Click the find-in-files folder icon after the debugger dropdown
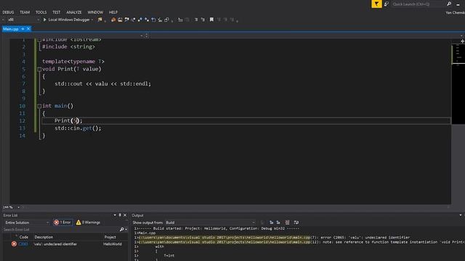 (100, 20)
